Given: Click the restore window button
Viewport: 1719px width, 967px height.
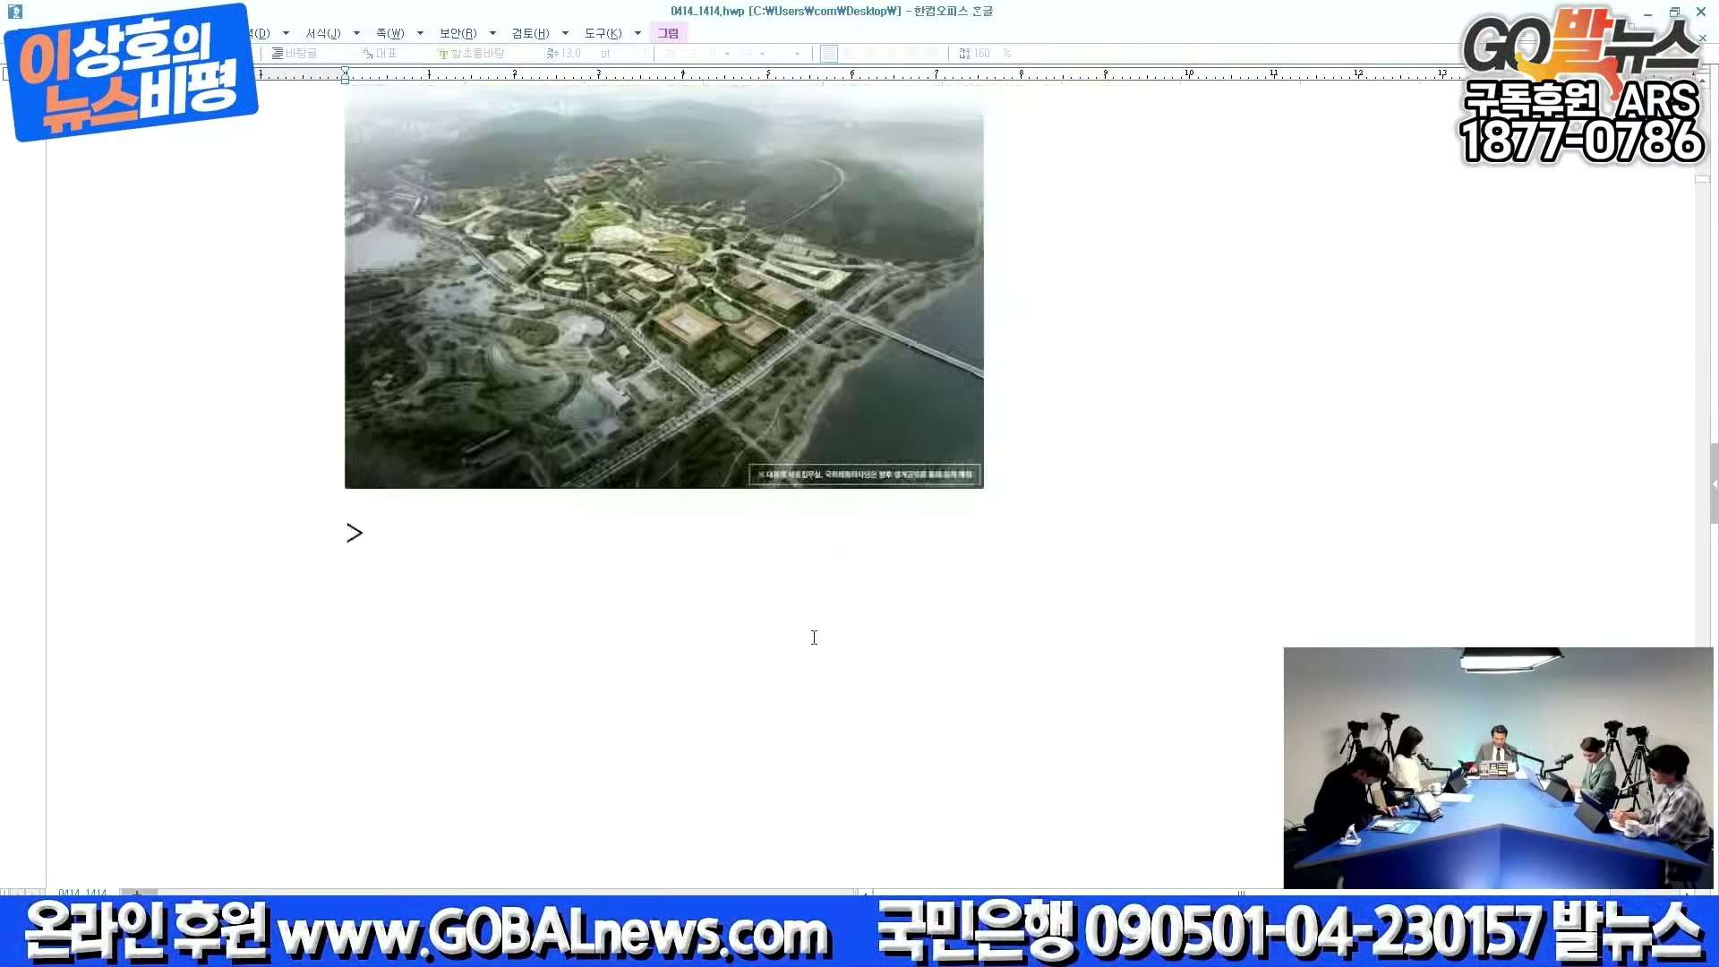Looking at the screenshot, I should click(1674, 13).
